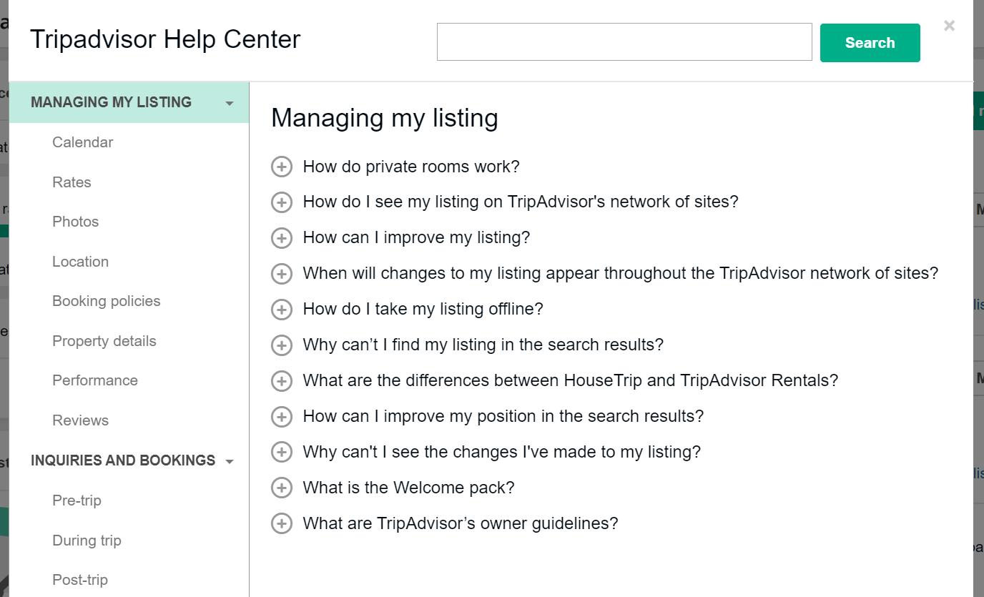Select Booking policies sidebar item
This screenshot has height=597, width=984.
(x=106, y=301)
